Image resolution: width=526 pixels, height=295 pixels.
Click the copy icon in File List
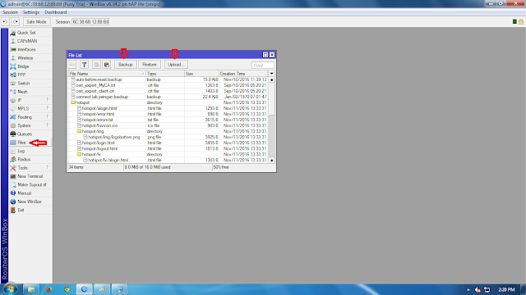point(96,65)
